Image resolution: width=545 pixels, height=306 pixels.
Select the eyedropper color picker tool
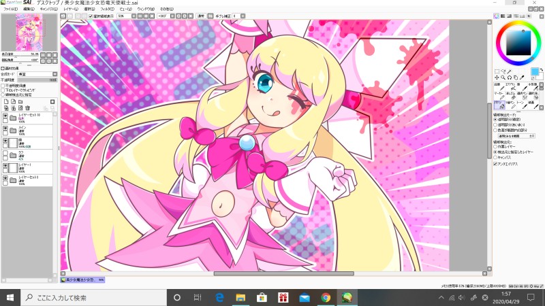click(x=522, y=78)
